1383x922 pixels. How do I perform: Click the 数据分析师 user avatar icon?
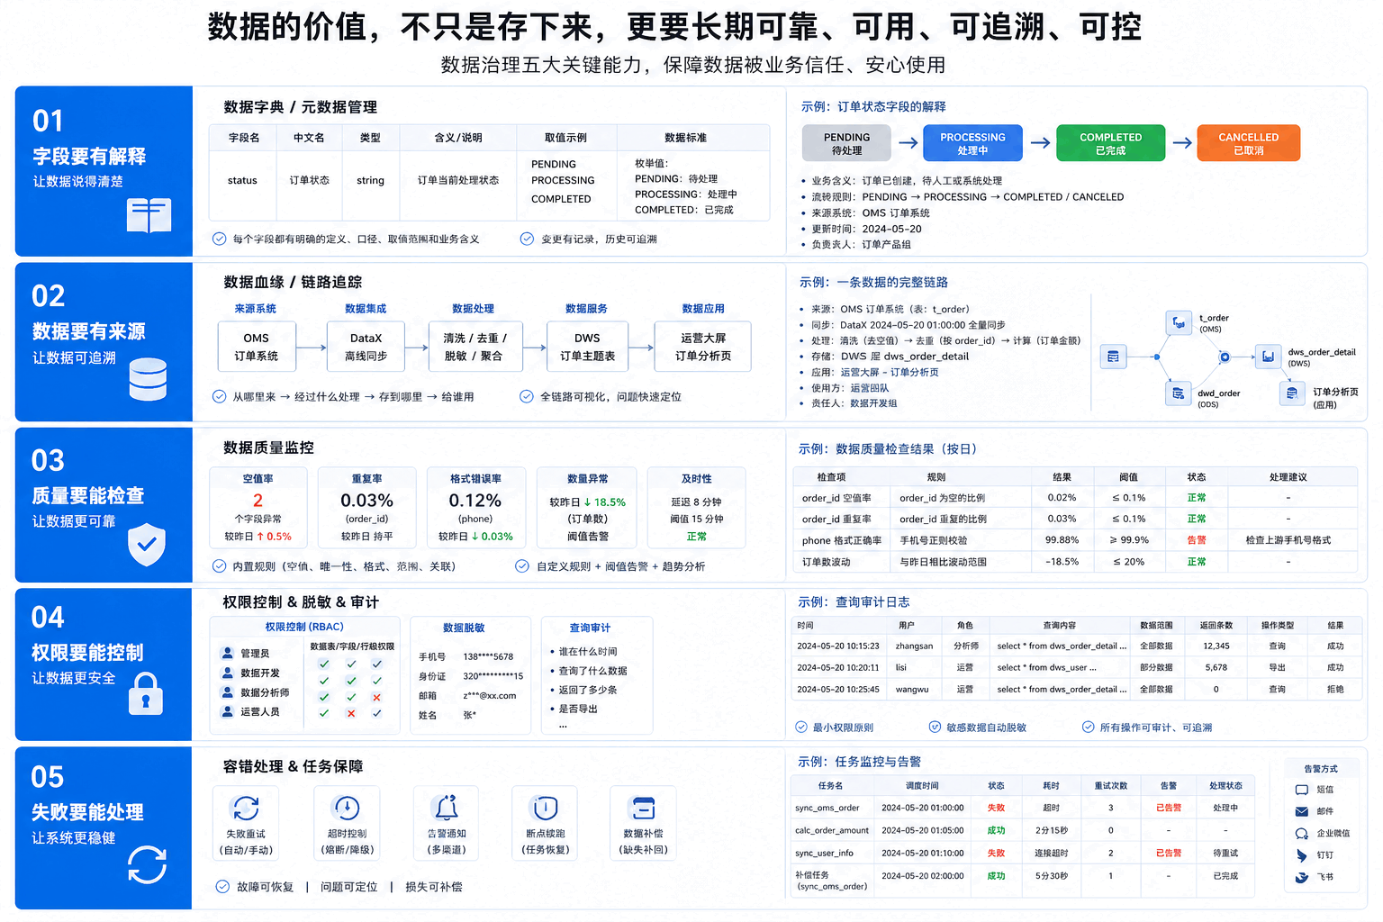click(x=228, y=692)
